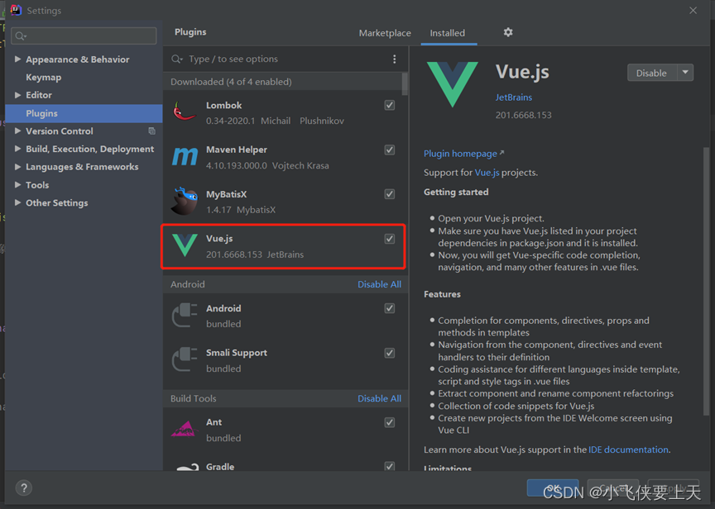The width and height of the screenshot is (715, 509).
Task: Click Disable All for Build Tools group
Action: (x=379, y=398)
